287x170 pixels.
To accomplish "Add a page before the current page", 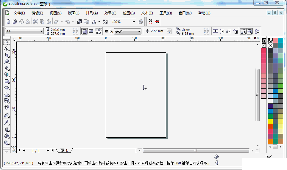I will coord(24,150).
